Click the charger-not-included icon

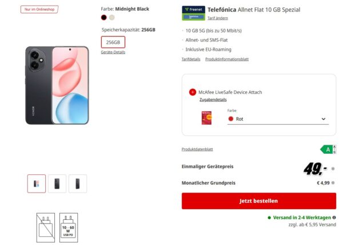45,226
